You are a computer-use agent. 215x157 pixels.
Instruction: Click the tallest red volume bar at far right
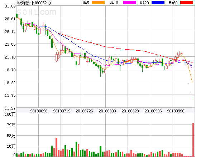click(193, 140)
